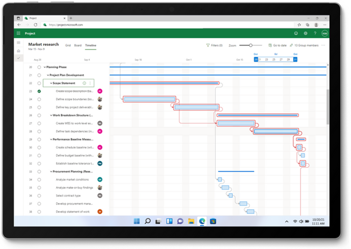Select the Create WBS Gantt bar

pyautogui.click(x=236, y=123)
